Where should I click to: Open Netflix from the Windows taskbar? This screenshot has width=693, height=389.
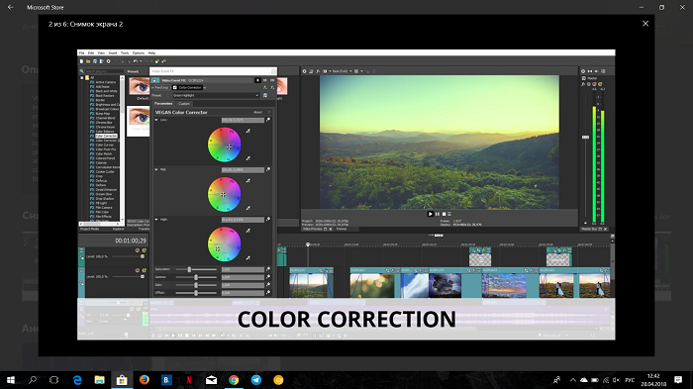[189, 380]
